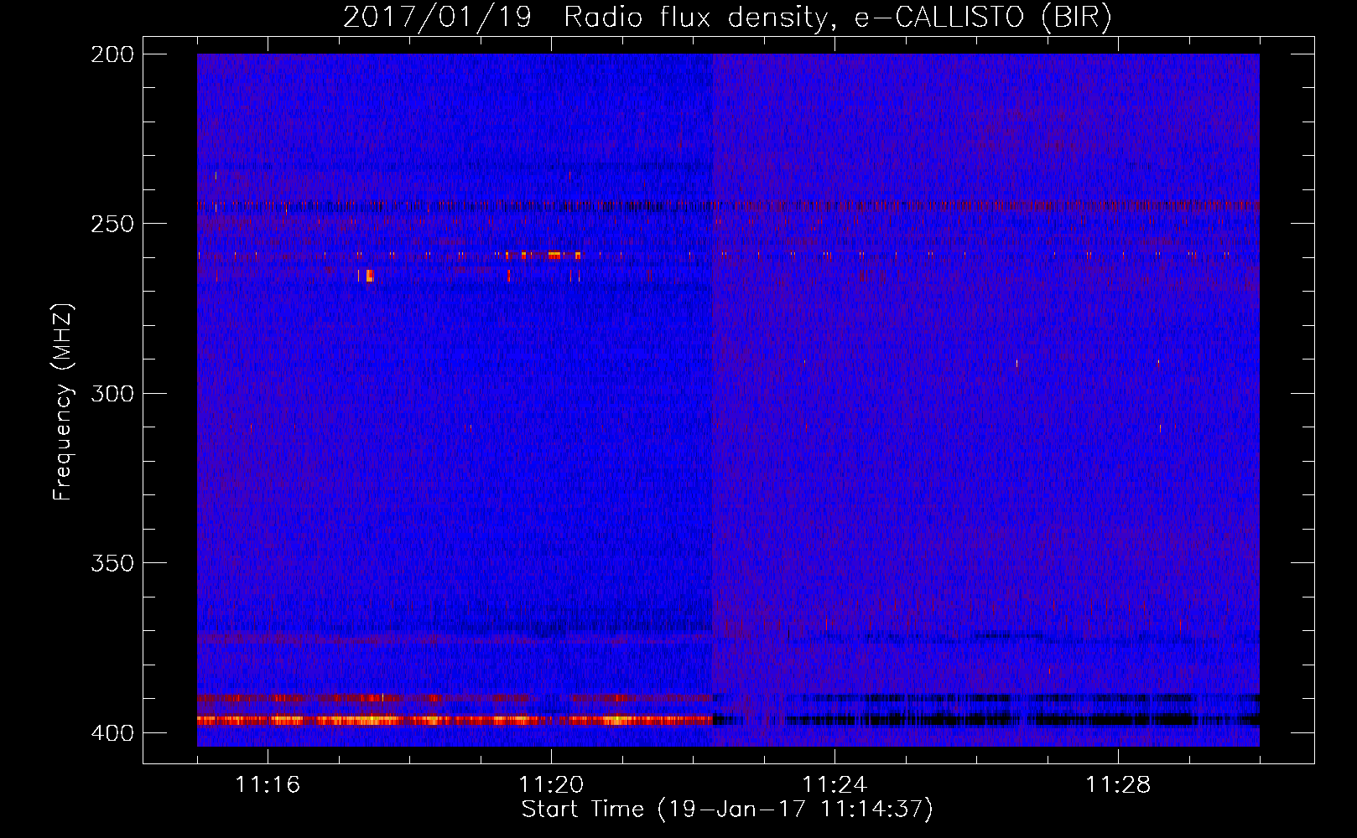Click the 'Start Time (19-Jan-17 11:14:37)' axis label

pos(727,810)
